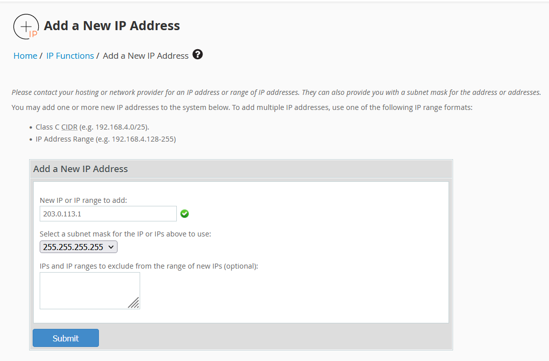Viewport: 549px width, 361px height.
Task: Select a subnet mask from the combo box
Action: [78, 247]
